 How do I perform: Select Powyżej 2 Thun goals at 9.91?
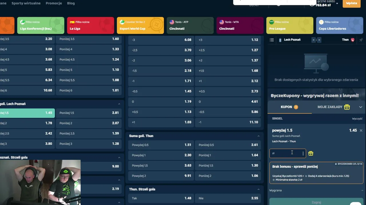[161, 176]
